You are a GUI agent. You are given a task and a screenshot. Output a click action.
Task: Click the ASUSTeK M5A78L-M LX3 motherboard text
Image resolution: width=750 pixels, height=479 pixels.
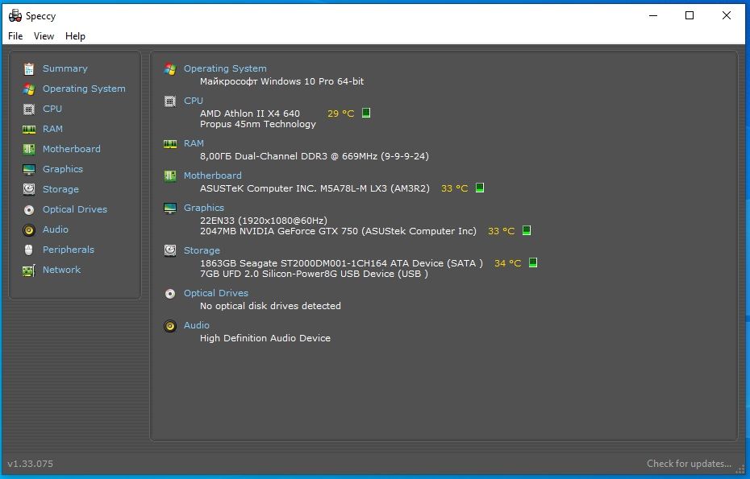(x=315, y=188)
